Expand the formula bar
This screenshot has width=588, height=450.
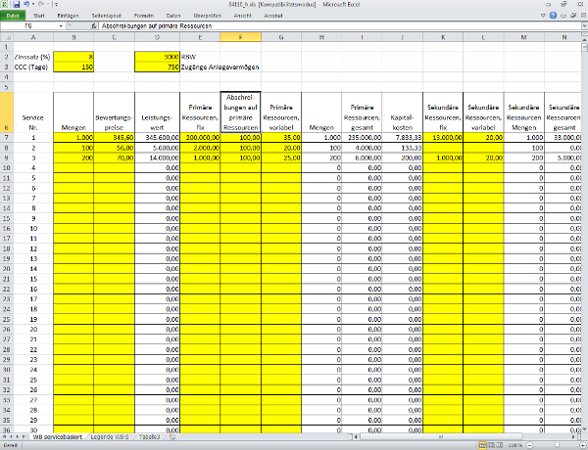coord(582,26)
